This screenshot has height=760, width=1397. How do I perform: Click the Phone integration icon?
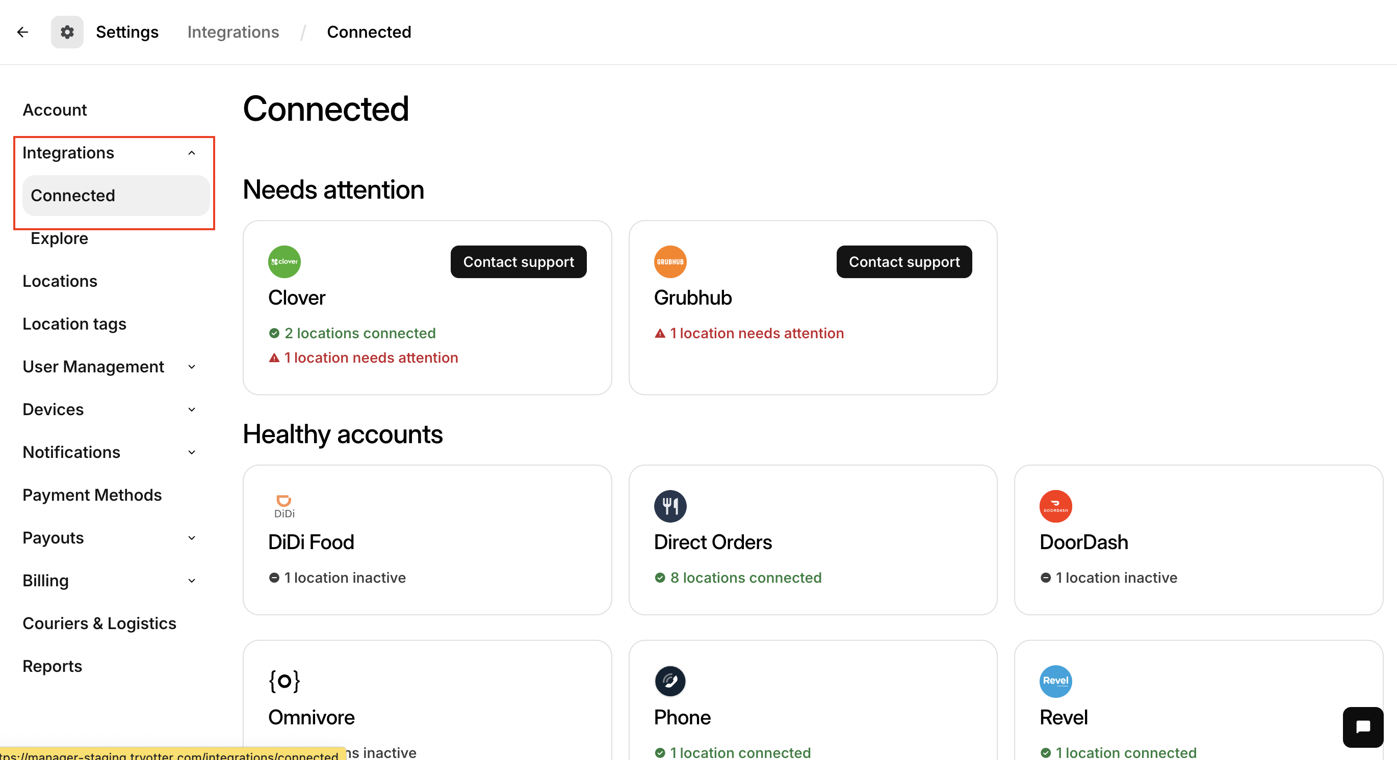[670, 681]
